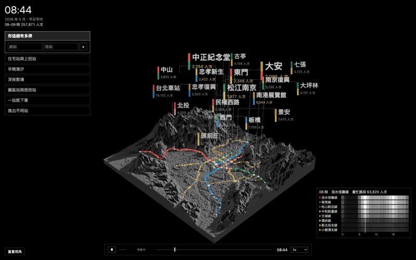Open the 進出不同站 story
This screenshot has width=416, height=260.
point(47,111)
